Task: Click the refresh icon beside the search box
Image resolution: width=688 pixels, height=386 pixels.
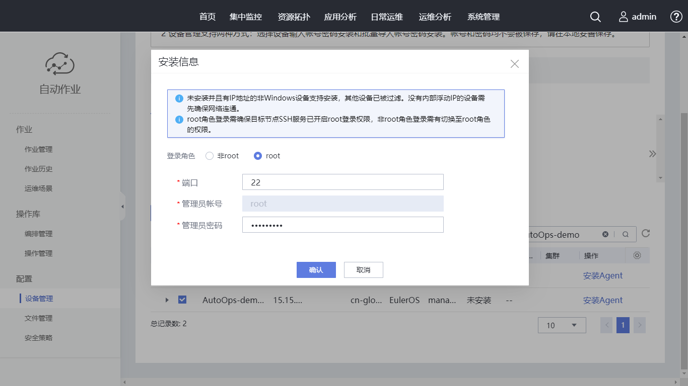Action: 646,234
